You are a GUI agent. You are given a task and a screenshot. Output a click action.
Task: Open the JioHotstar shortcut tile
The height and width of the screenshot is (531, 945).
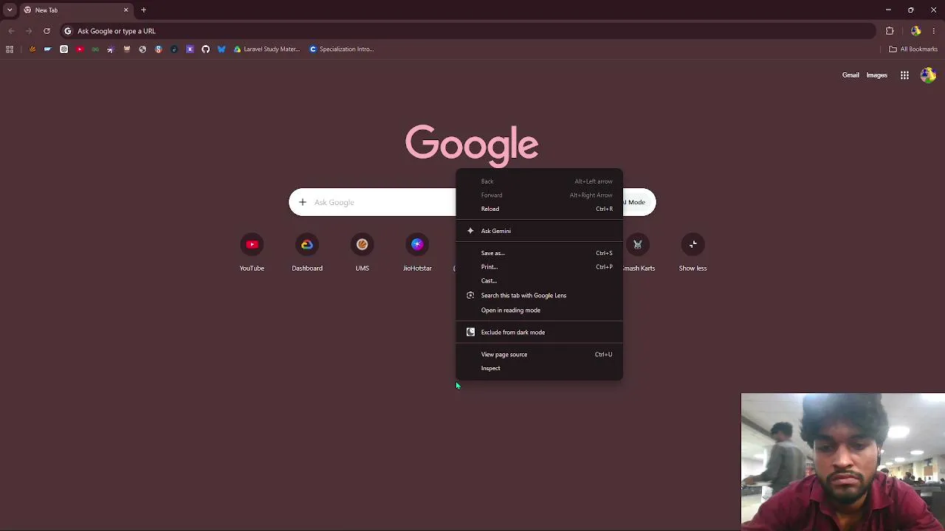point(417,252)
